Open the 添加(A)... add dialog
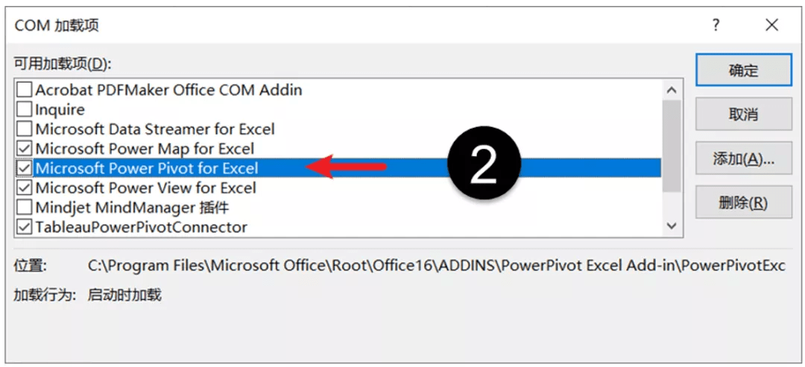 point(742,159)
